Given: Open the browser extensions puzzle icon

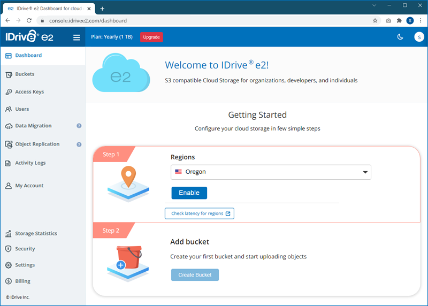Looking at the screenshot, I should (x=399, y=20).
